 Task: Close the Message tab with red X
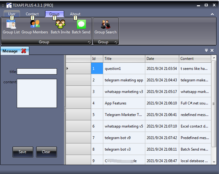click(24, 51)
